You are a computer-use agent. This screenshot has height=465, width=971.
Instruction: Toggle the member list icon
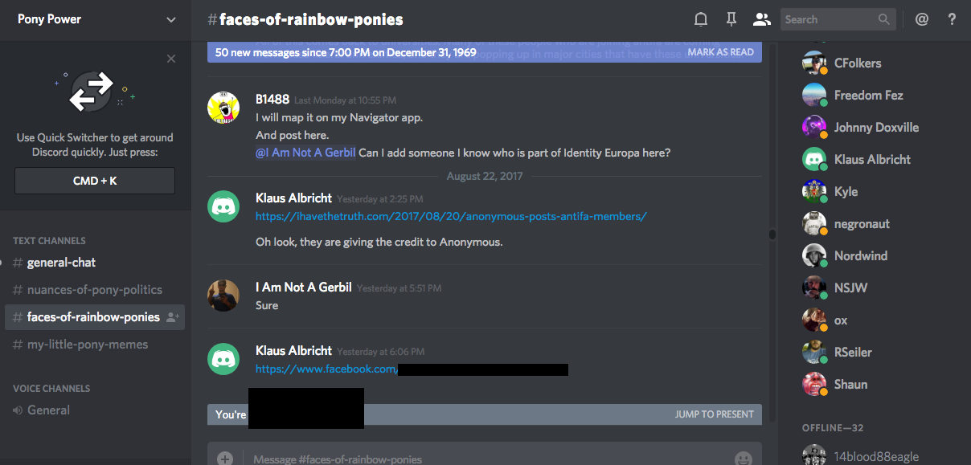tap(760, 19)
